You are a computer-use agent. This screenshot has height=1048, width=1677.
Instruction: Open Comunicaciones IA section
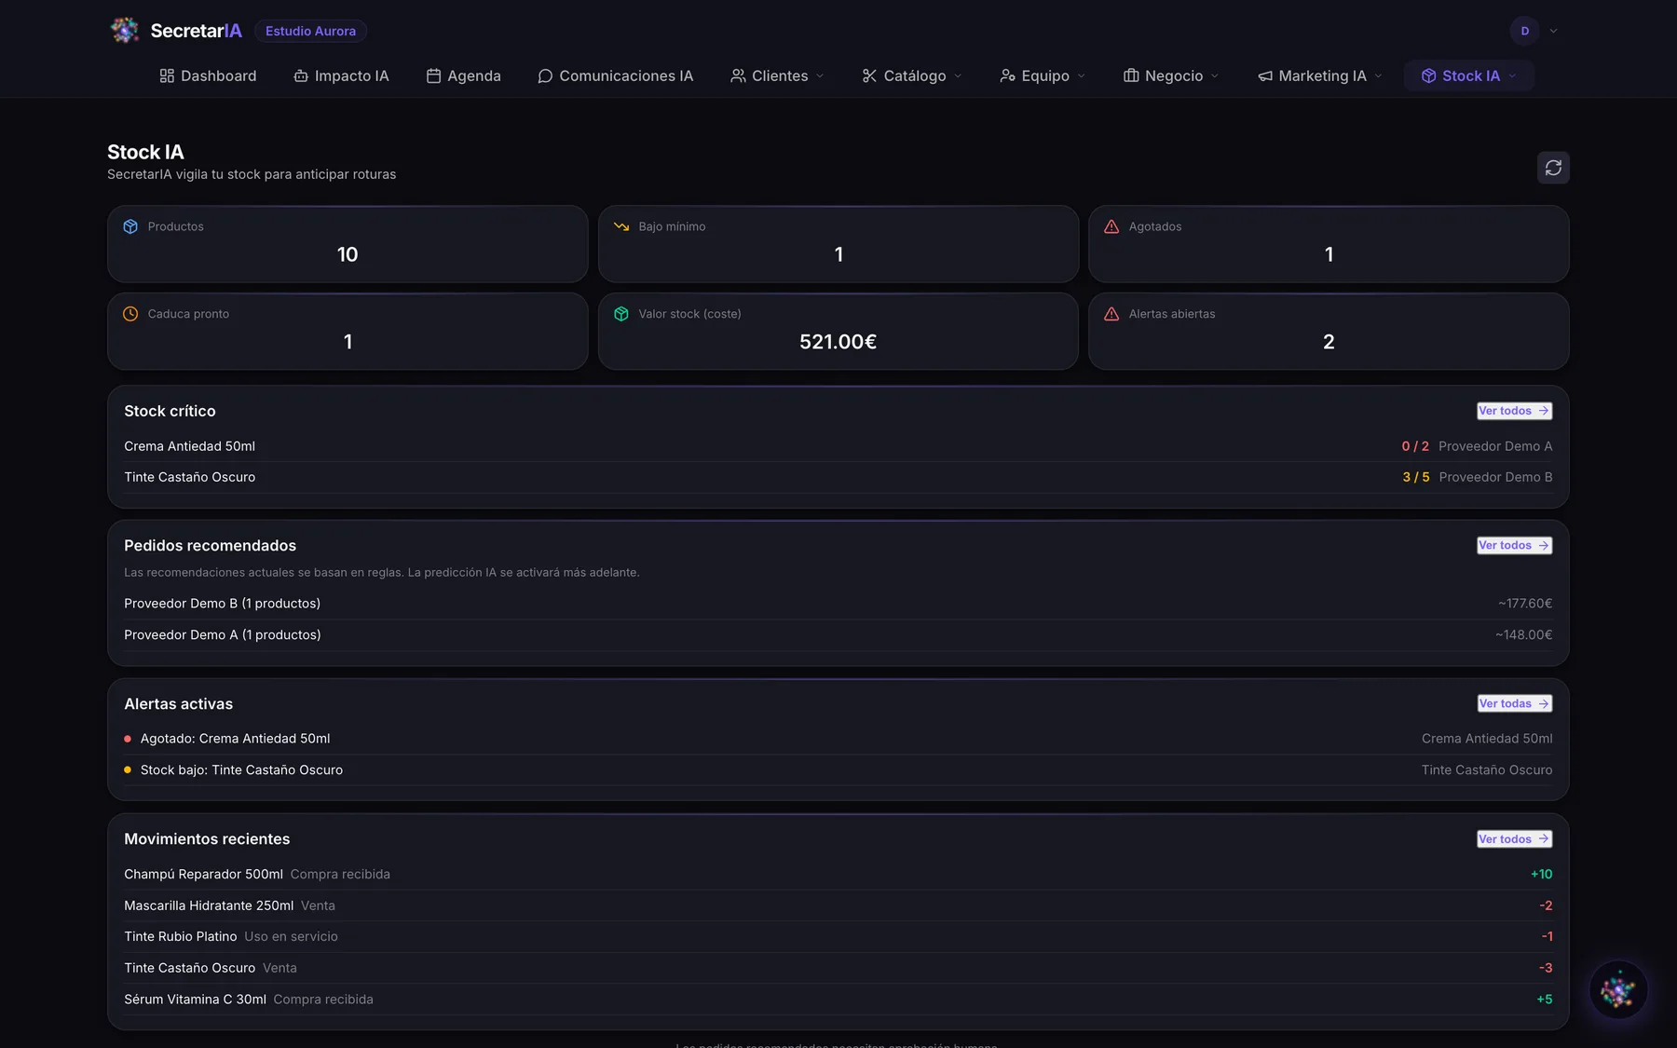click(x=615, y=75)
